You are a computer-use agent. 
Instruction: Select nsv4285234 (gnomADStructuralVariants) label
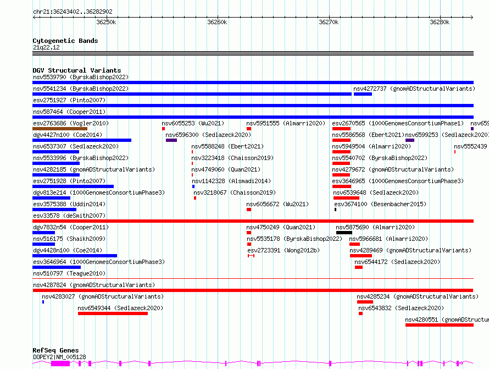[x=418, y=296]
